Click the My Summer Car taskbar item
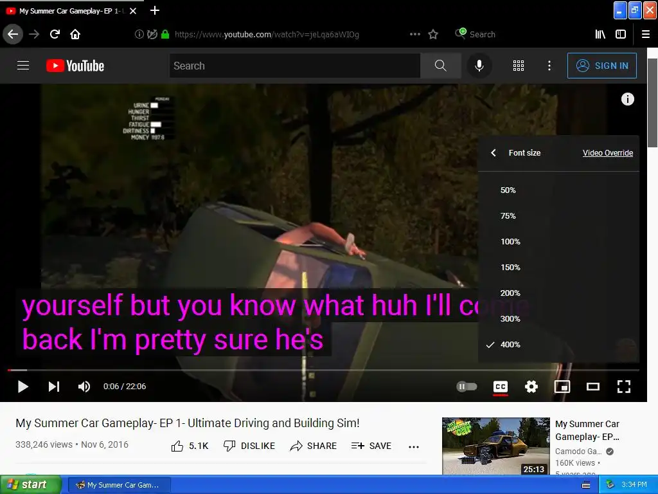The width and height of the screenshot is (658, 494). 119,485
